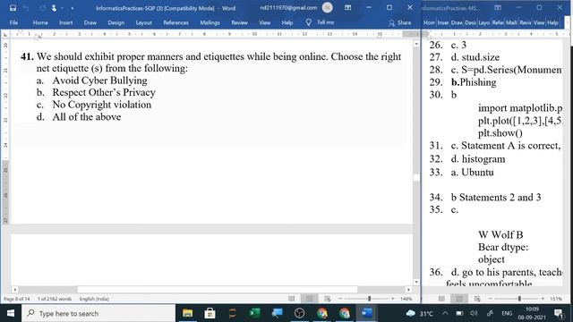This screenshot has width=573, height=322.
Task: Open the Review tab in left window
Action: click(239, 22)
